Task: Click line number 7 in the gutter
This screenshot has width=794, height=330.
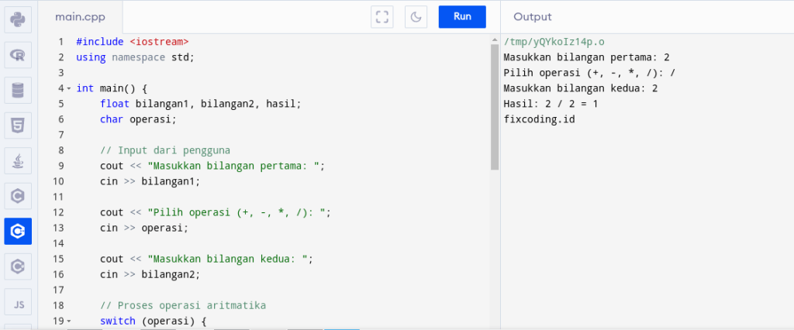Action: 60,135
